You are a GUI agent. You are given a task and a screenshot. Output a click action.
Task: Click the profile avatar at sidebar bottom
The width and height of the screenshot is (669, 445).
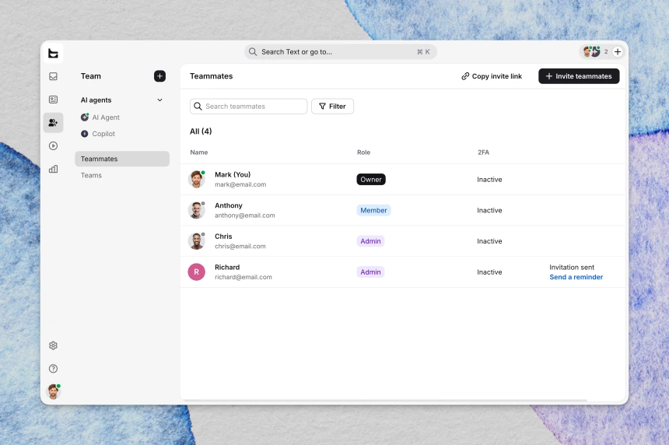(54, 391)
